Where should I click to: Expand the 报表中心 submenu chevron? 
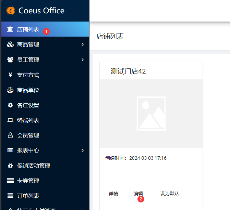point(83,150)
